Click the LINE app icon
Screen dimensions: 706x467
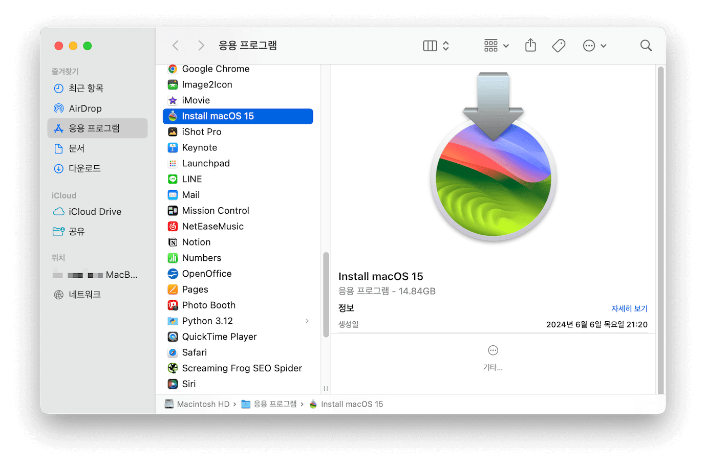tap(173, 179)
